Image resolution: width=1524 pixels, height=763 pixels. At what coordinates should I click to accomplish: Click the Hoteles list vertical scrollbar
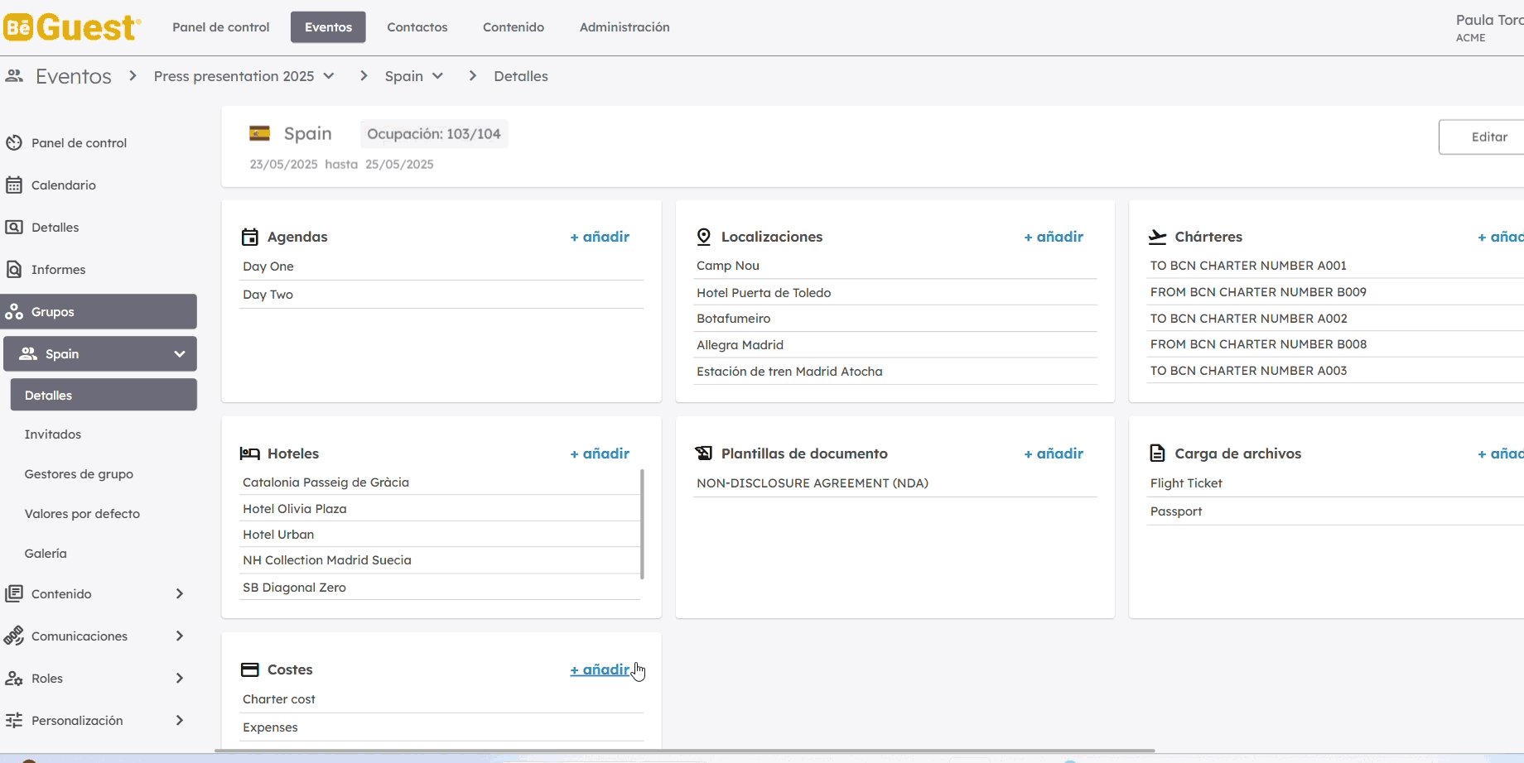(642, 524)
